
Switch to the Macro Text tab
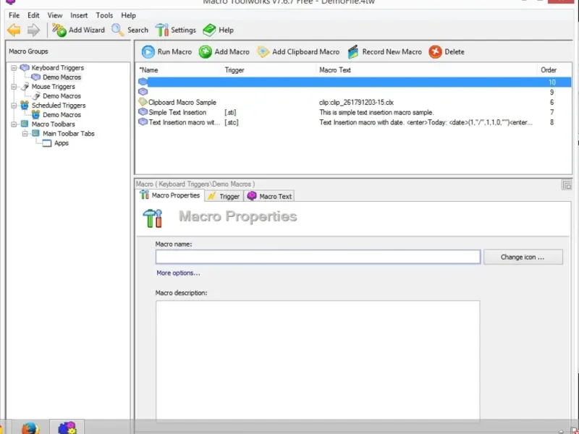coord(269,196)
